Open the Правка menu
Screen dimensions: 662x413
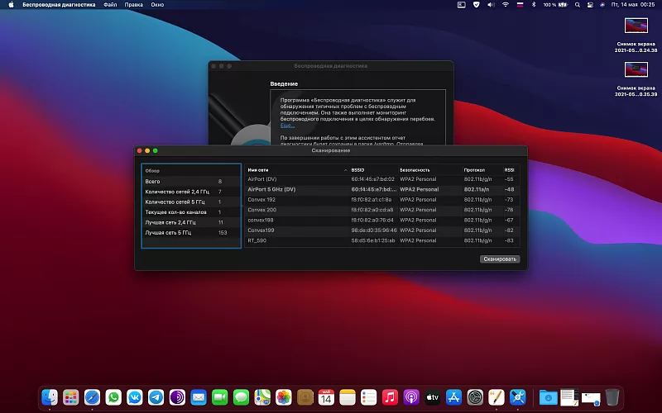(134, 5)
